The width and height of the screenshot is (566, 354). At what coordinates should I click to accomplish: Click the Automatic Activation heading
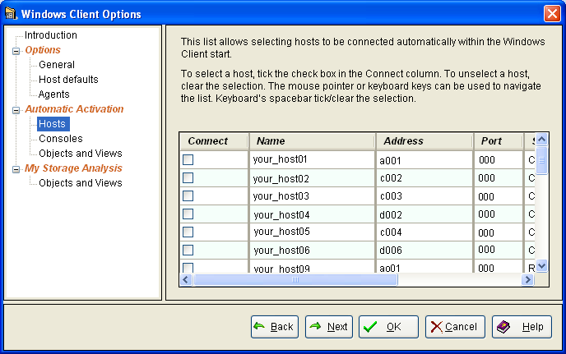74,109
